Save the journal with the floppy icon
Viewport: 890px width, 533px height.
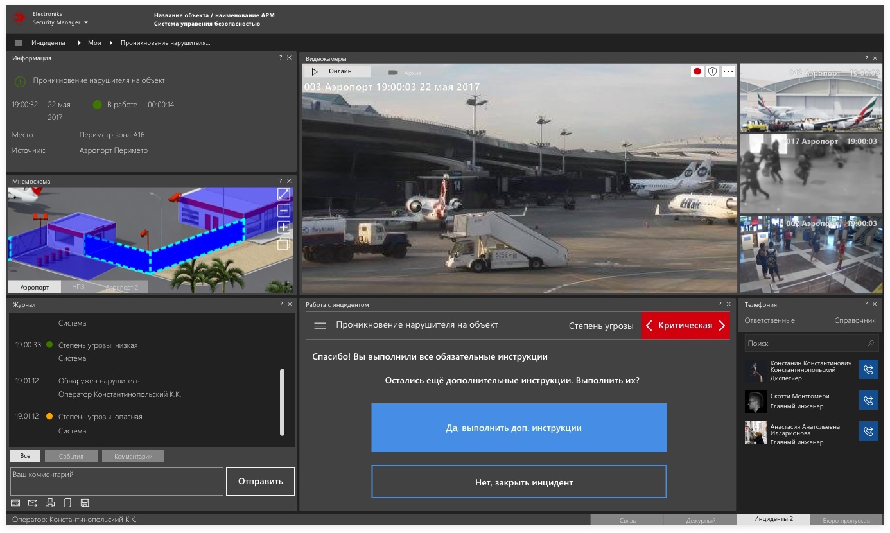pyautogui.click(x=85, y=503)
